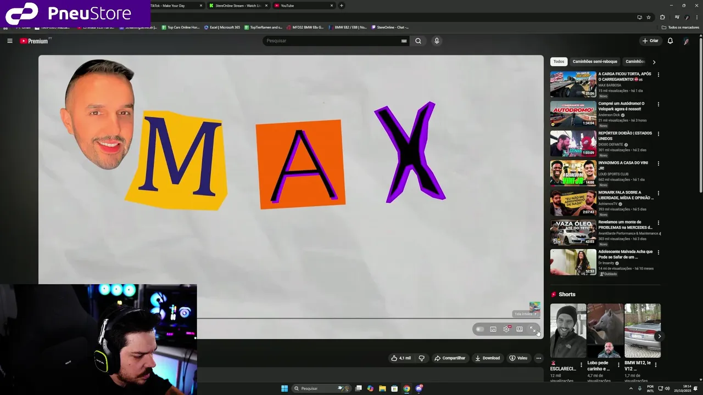Viewport: 703px width, 395px height.
Task: Open Top Cars Online Hor... bookmark
Action: pyautogui.click(x=181, y=27)
